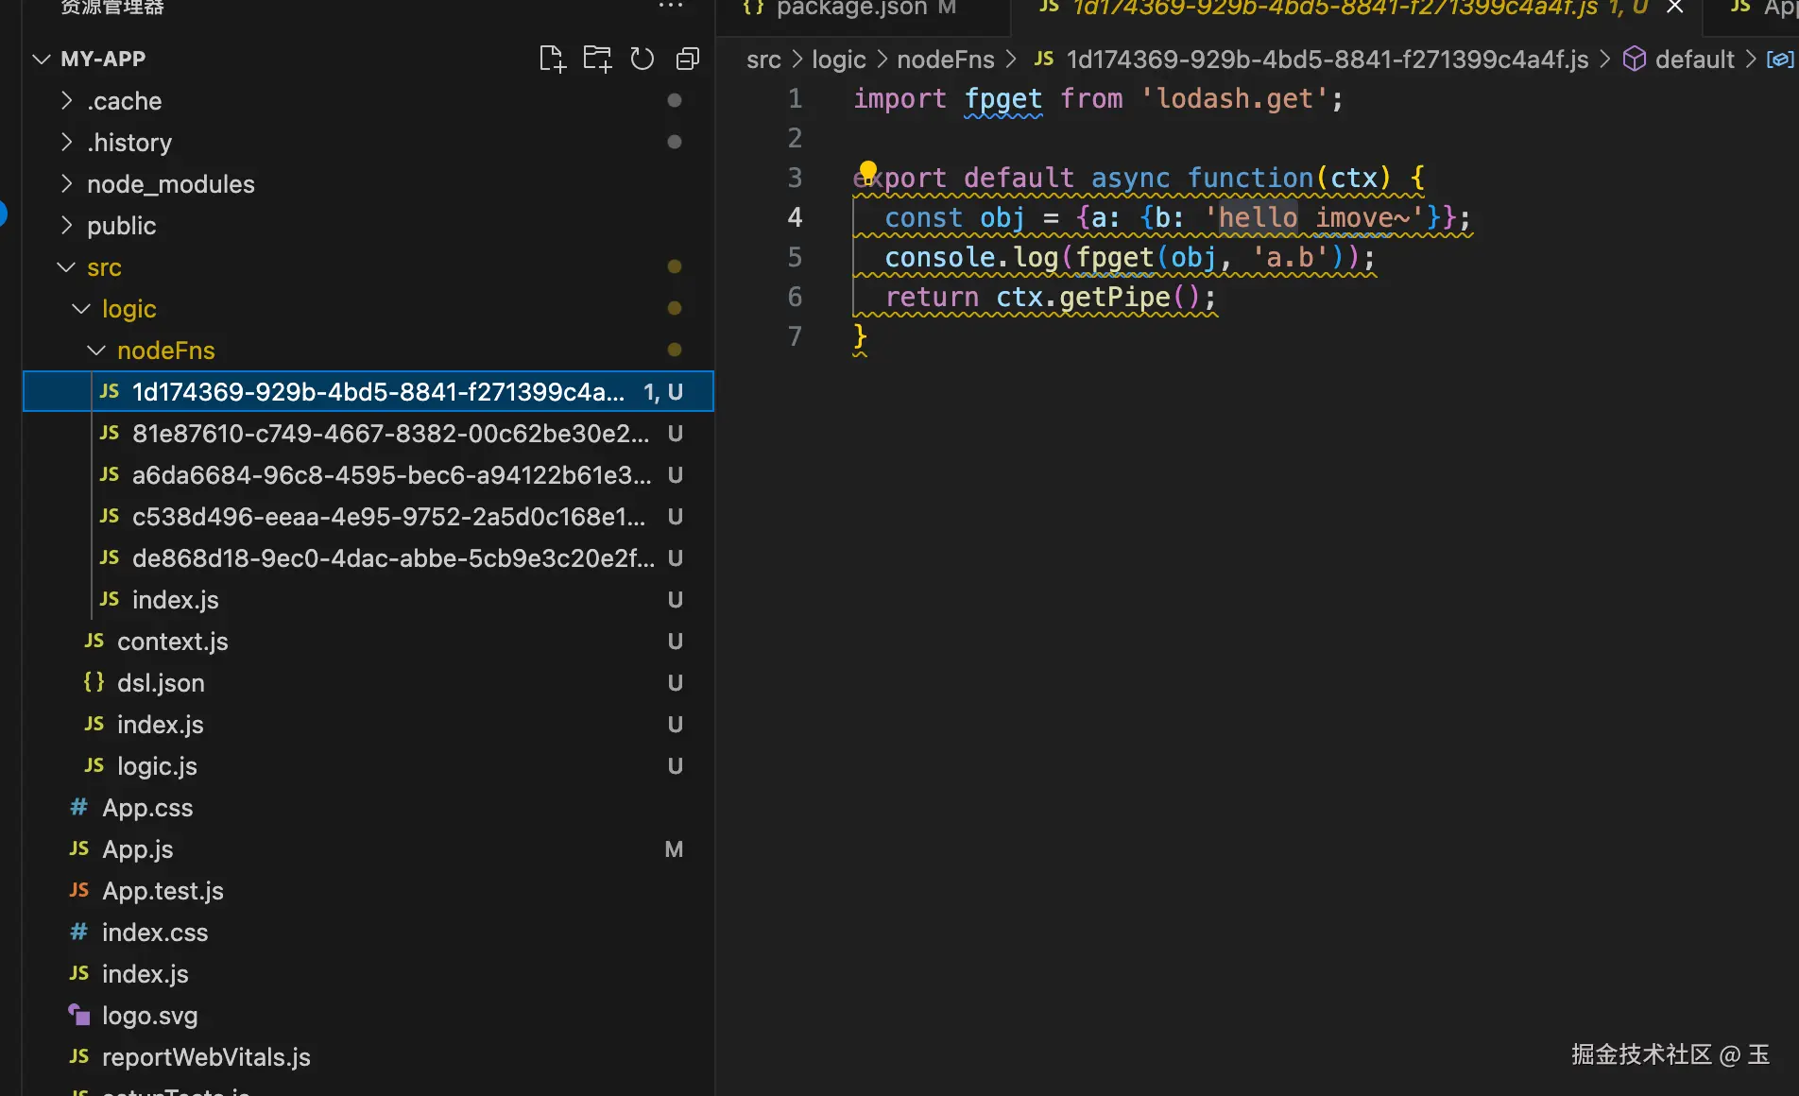The width and height of the screenshot is (1799, 1096).
Task: Collapse the MY-APP project root
Action: tap(42, 59)
